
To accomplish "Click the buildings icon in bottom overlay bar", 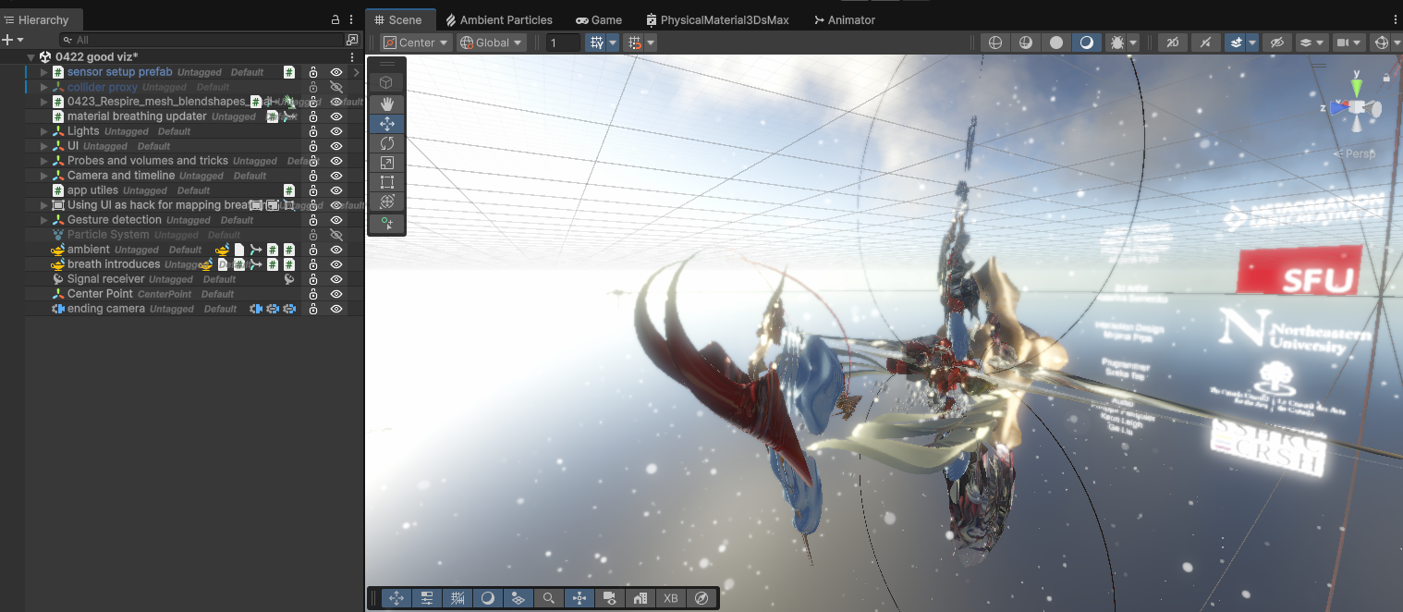I will pyautogui.click(x=640, y=598).
